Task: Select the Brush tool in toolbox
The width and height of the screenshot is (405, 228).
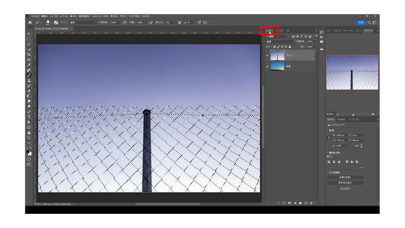Action: [29, 75]
